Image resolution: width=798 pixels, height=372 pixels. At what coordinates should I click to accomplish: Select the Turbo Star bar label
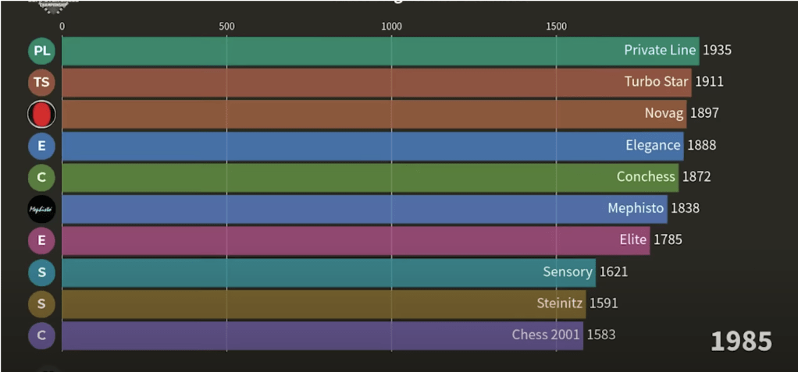[x=656, y=81]
